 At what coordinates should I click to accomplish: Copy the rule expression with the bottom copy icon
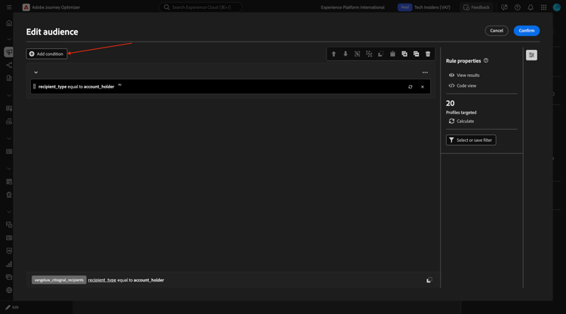coord(429,280)
